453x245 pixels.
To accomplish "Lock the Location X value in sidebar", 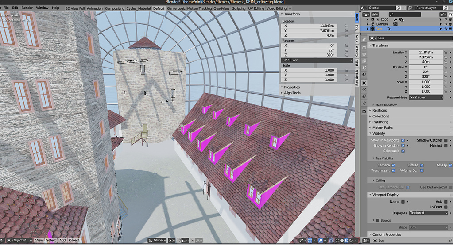I will (x=346, y=26).
